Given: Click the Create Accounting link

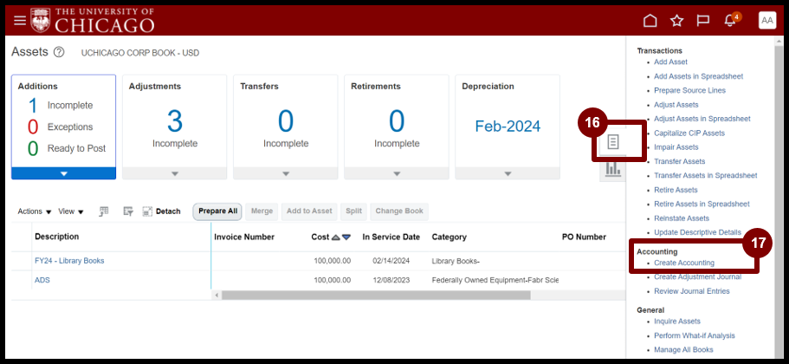Looking at the screenshot, I should [x=684, y=263].
